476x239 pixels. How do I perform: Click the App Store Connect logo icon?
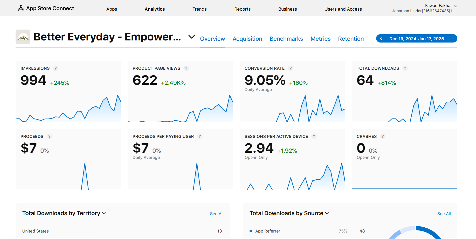click(x=21, y=8)
